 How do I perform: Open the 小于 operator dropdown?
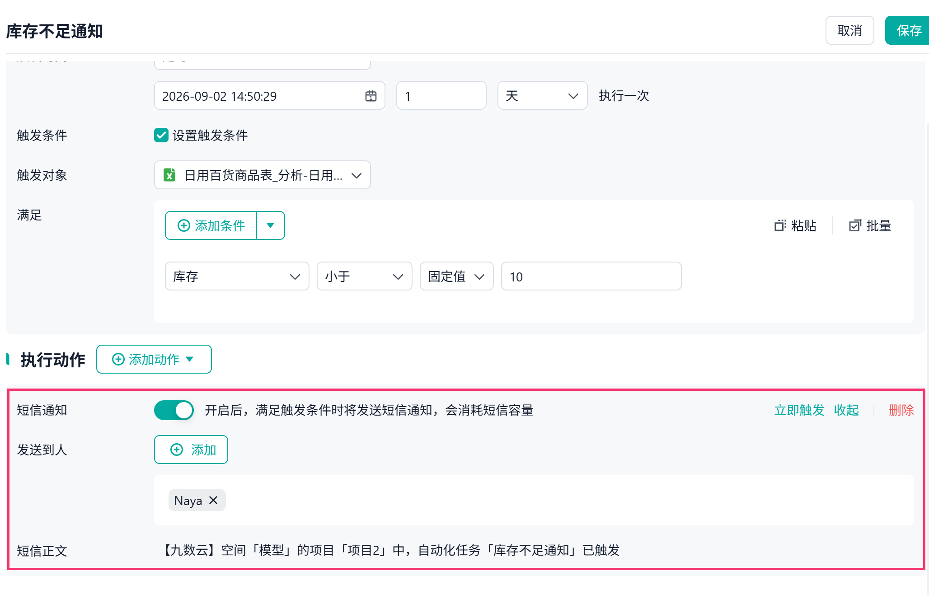tap(365, 276)
